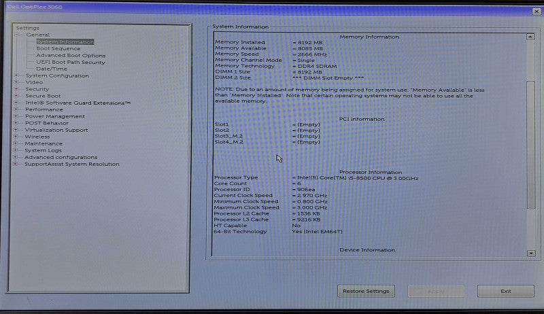
Task: Select System Configuration category label
Action: point(57,75)
